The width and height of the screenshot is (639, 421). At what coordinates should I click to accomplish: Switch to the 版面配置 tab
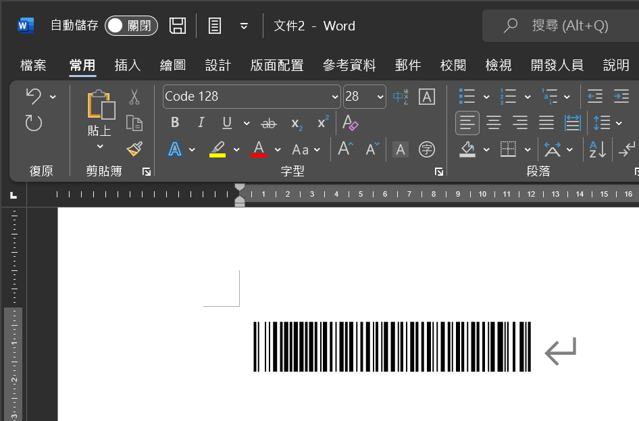(x=277, y=65)
